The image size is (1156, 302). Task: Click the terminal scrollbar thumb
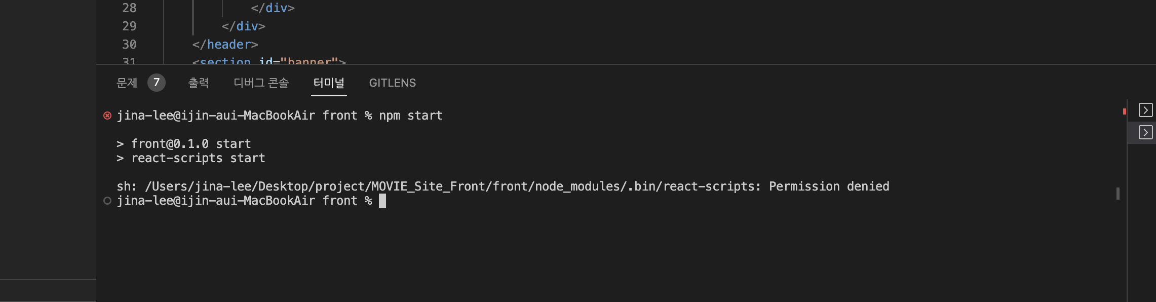tap(1118, 193)
